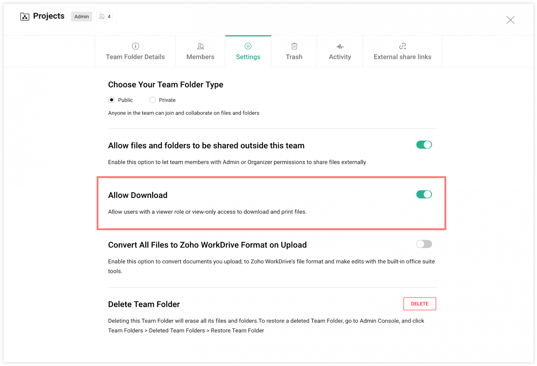
Task: Click the Admin badge next to Projects
Action: (x=81, y=16)
